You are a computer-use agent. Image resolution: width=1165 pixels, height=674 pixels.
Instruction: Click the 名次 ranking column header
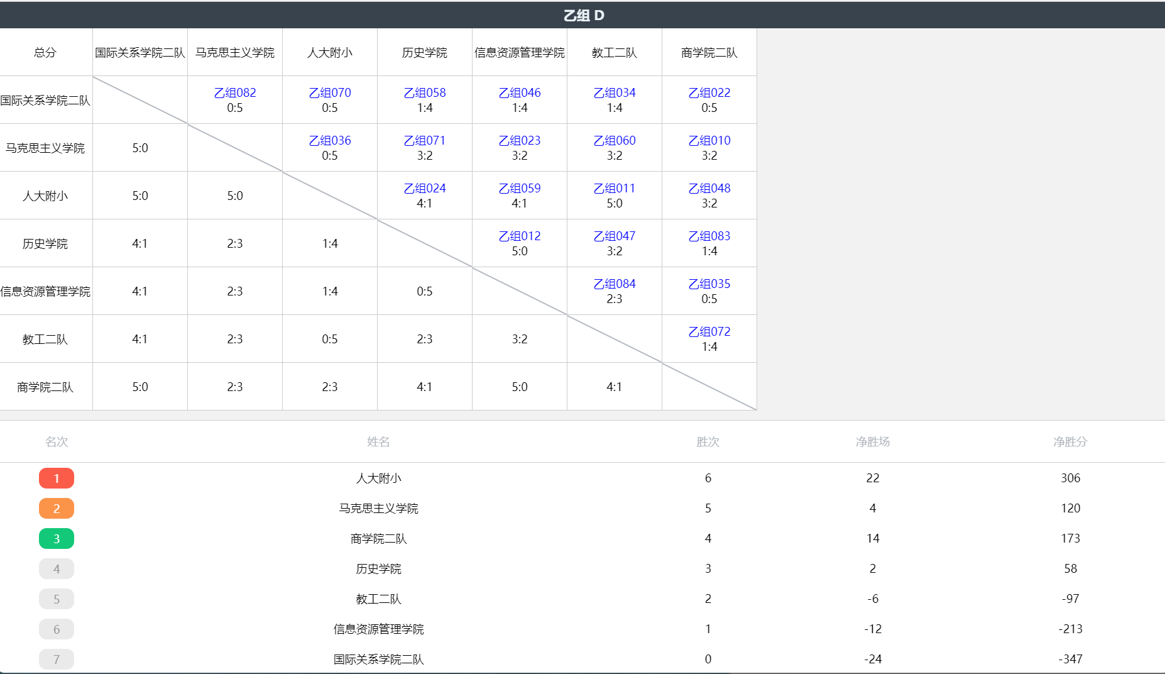click(57, 441)
